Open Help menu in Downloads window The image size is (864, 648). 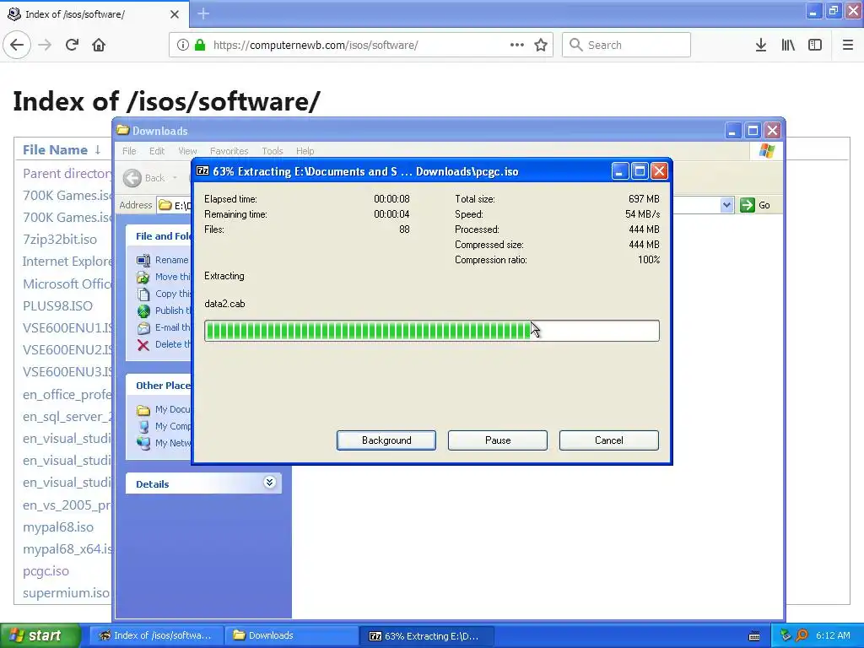pos(305,151)
